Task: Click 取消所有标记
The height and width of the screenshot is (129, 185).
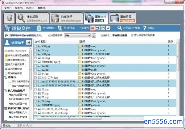Action: point(13,73)
